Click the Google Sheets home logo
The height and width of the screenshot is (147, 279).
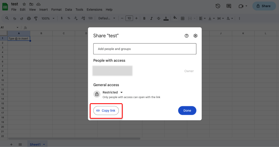click(5, 7)
